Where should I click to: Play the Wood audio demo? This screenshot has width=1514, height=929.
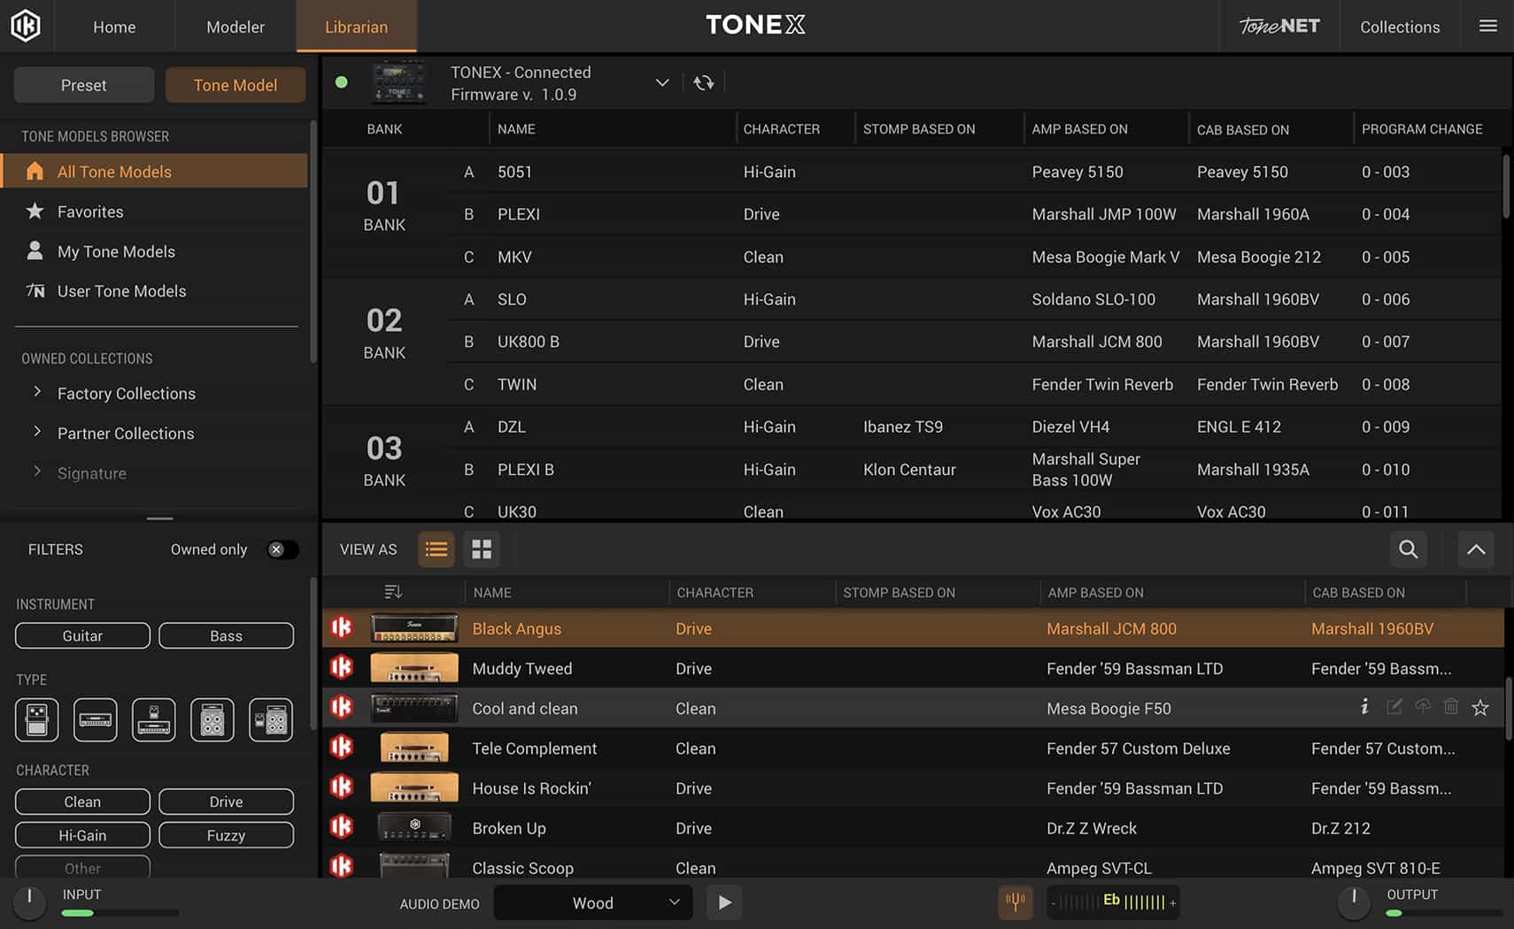pos(723,902)
